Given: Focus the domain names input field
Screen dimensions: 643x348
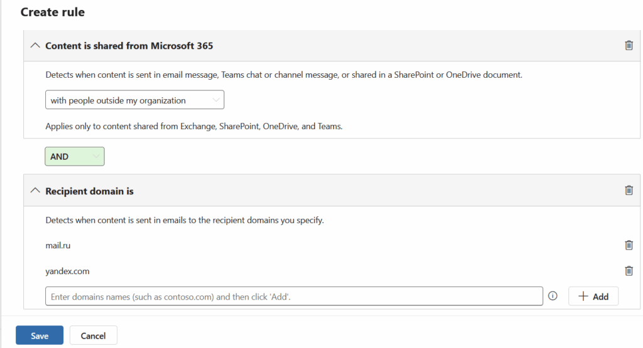Looking at the screenshot, I should pyautogui.click(x=294, y=297).
